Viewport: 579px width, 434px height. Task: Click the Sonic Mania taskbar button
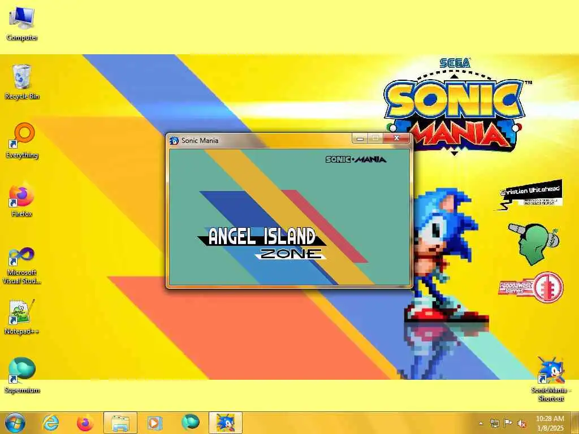pyautogui.click(x=225, y=423)
